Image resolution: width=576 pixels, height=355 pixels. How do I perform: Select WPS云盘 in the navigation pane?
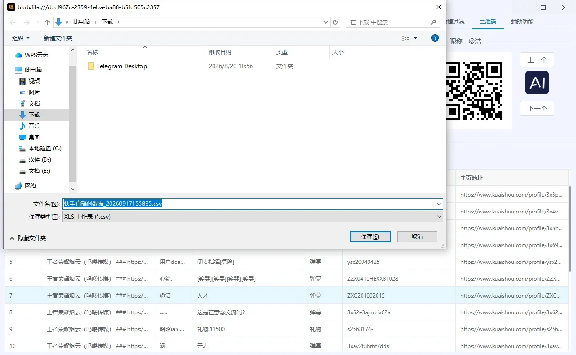click(x=37, y=55)
